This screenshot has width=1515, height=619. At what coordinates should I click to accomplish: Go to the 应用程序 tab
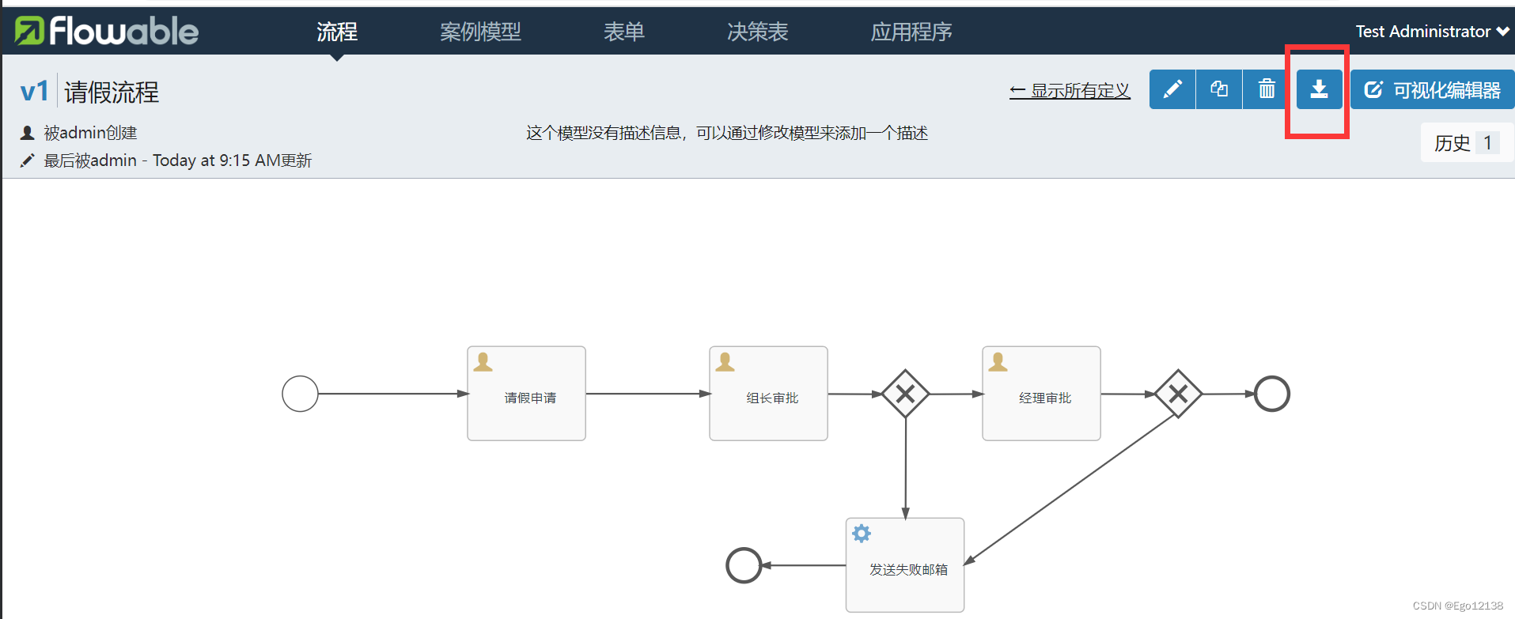pyautogui.click(x=911, y=32)
